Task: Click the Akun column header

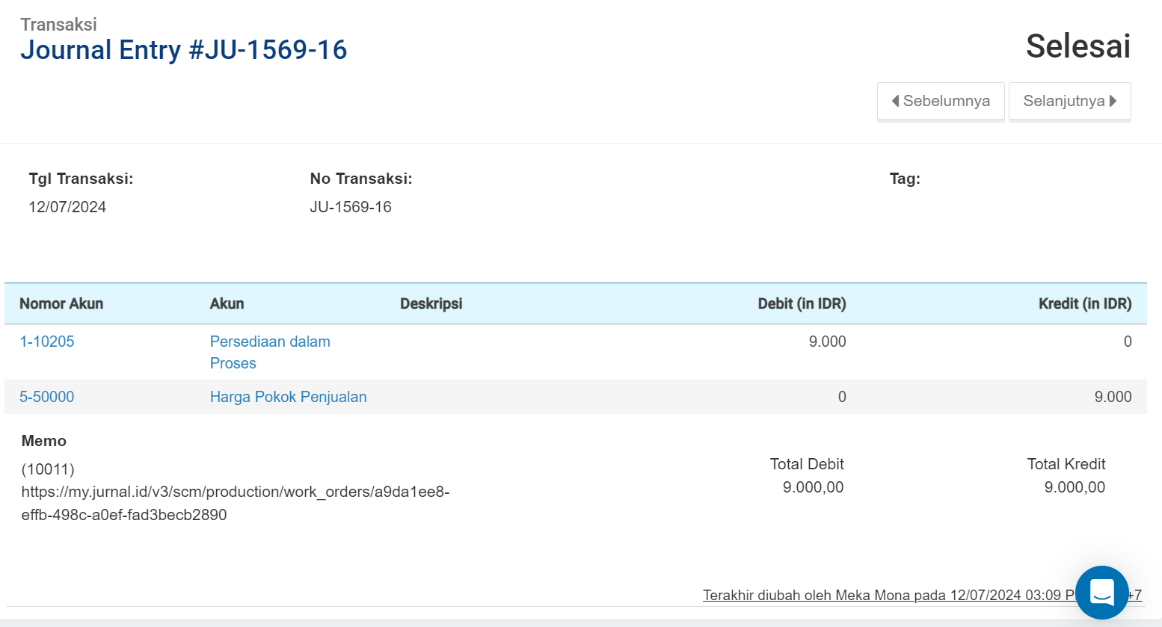Action: tap(227, 303)
